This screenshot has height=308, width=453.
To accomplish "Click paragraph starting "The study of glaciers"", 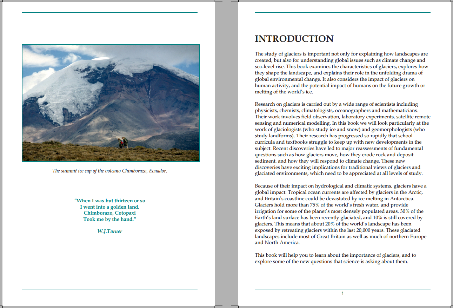I will pos(340,73).
